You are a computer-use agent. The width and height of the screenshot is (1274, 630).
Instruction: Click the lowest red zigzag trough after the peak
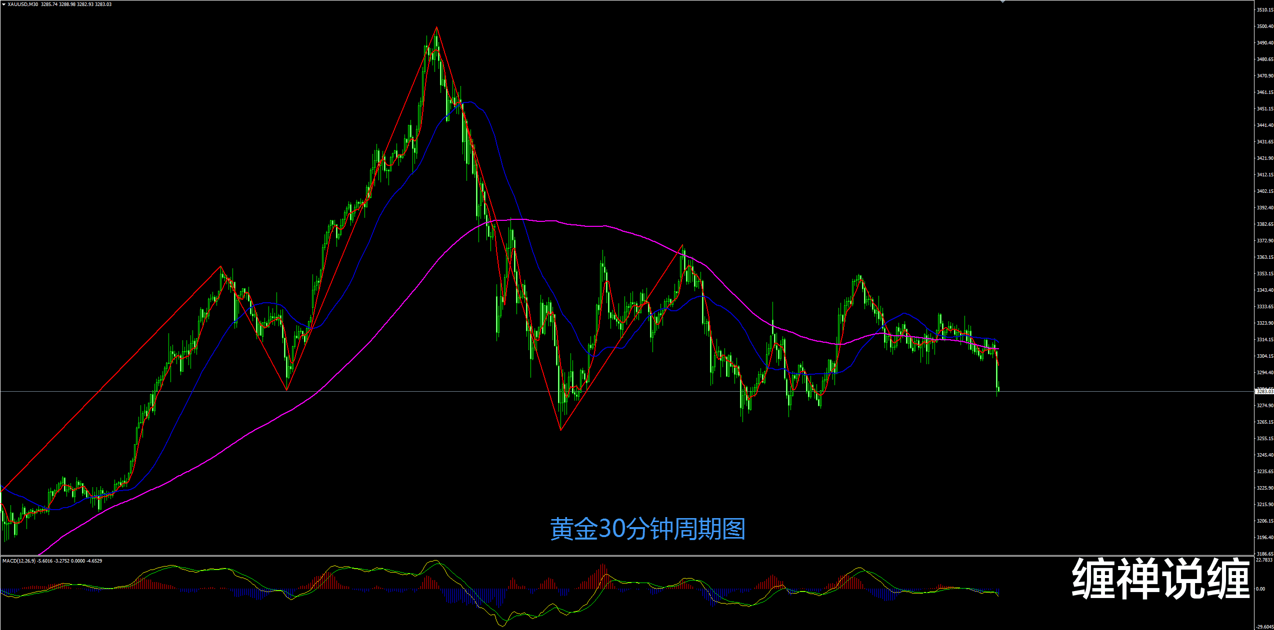[561, 430]
